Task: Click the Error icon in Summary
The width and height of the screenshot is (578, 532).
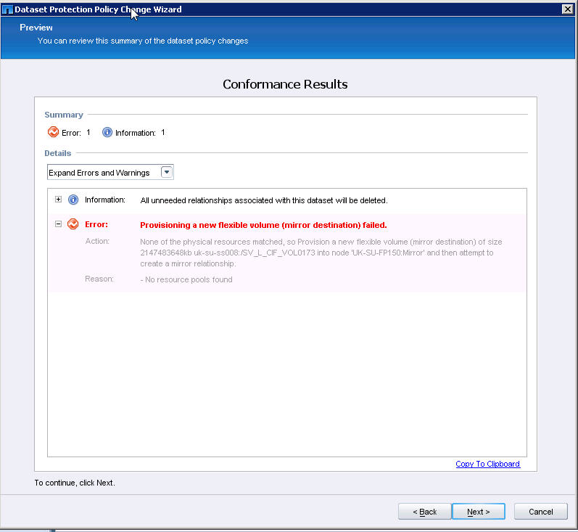Action: coord(53,131)
